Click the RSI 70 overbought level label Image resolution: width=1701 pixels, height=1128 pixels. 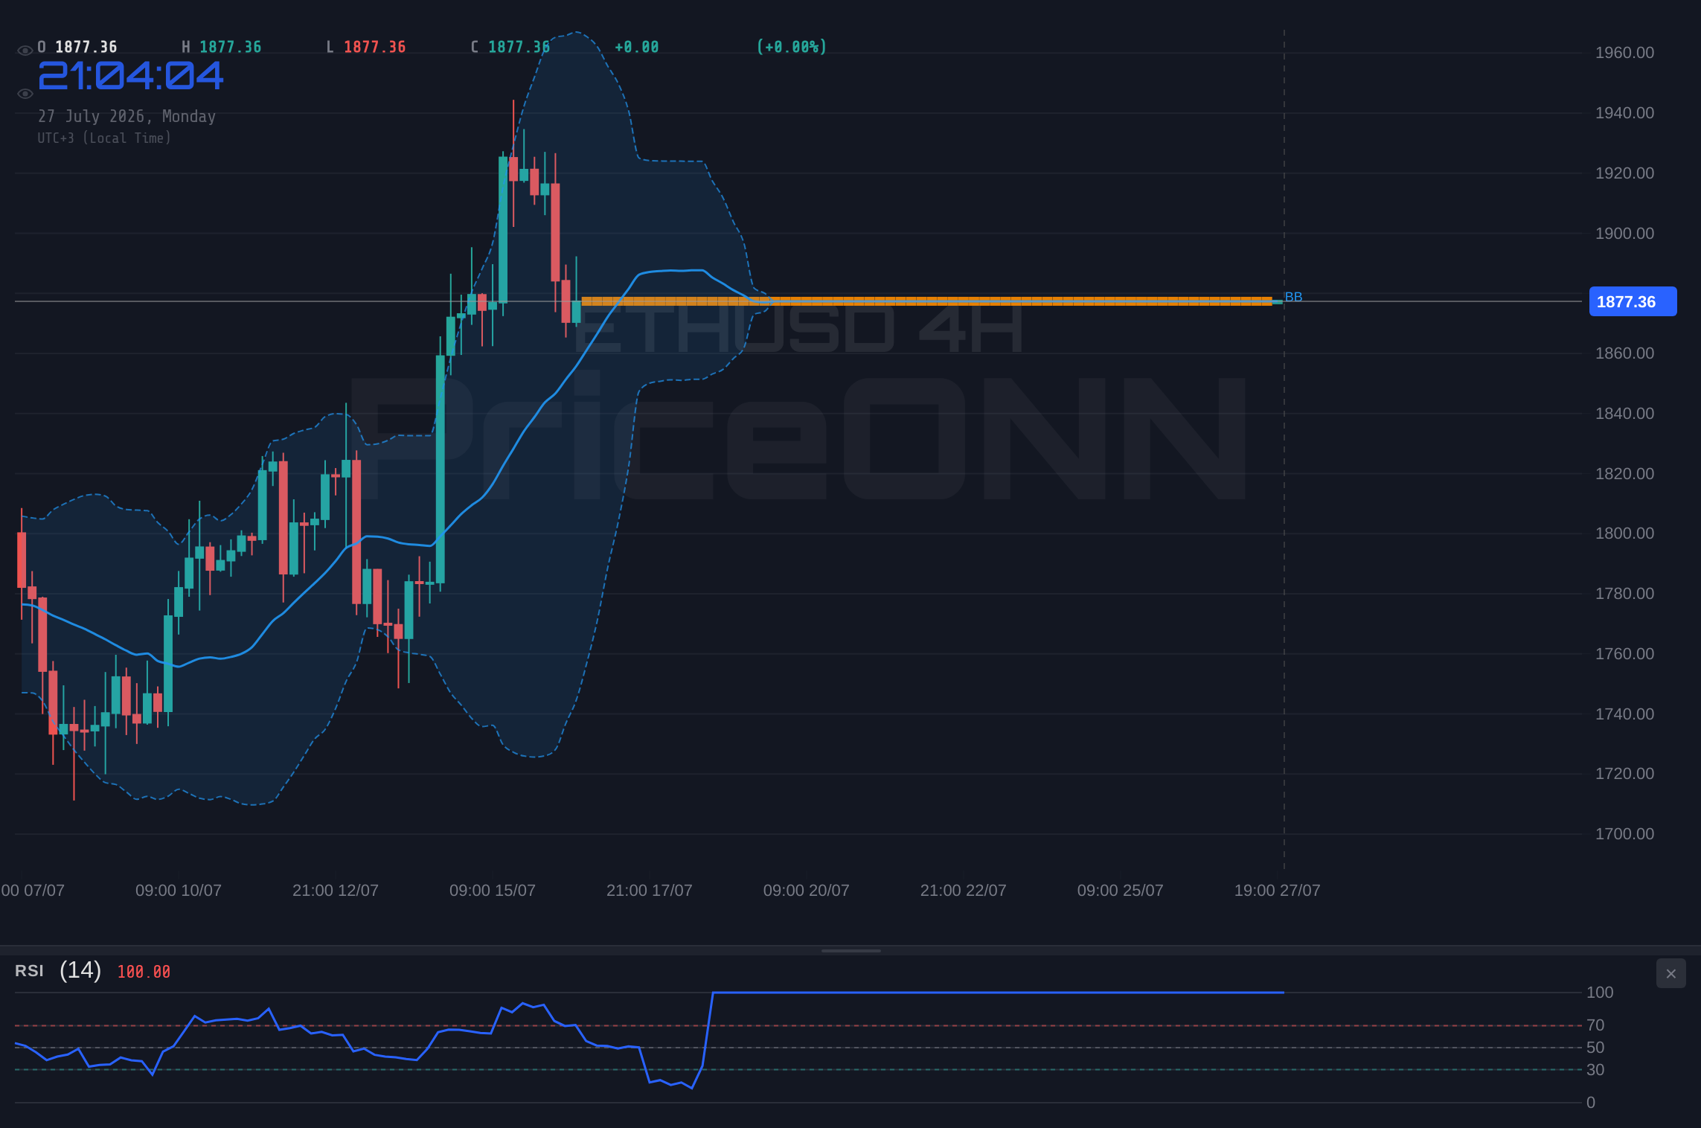pyautogui.click(x=1595, y=1025)
